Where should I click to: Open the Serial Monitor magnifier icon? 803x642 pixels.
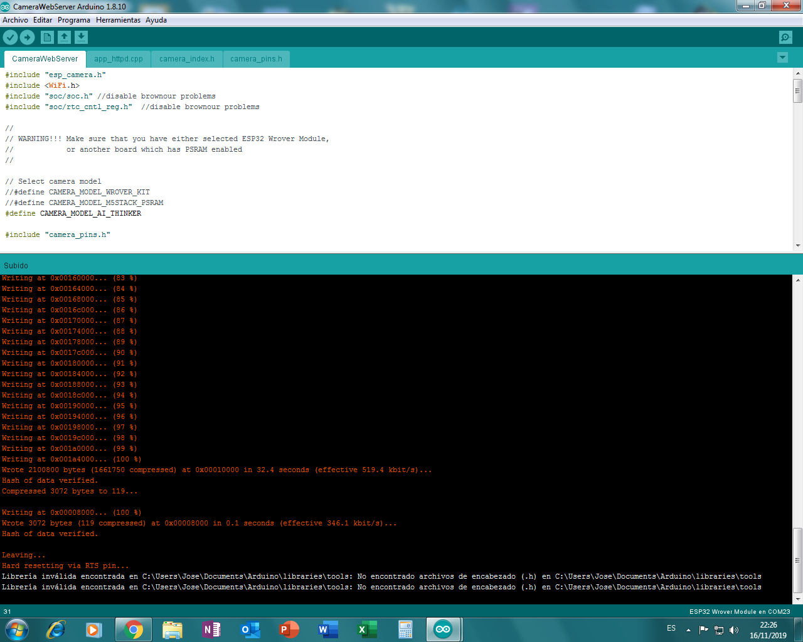point(785,38)
